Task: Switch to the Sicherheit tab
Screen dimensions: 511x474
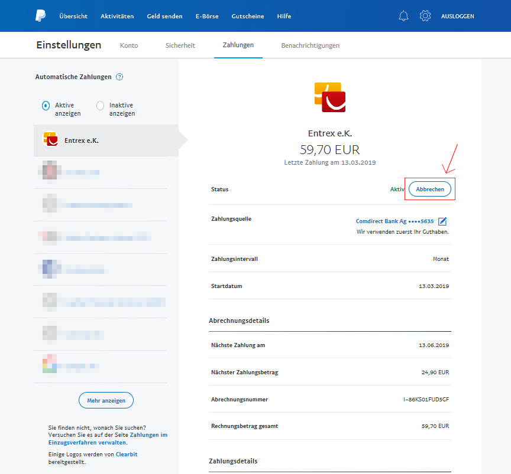Action: point(180,45)
